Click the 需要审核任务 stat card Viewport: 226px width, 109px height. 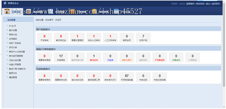click(61, 77)
